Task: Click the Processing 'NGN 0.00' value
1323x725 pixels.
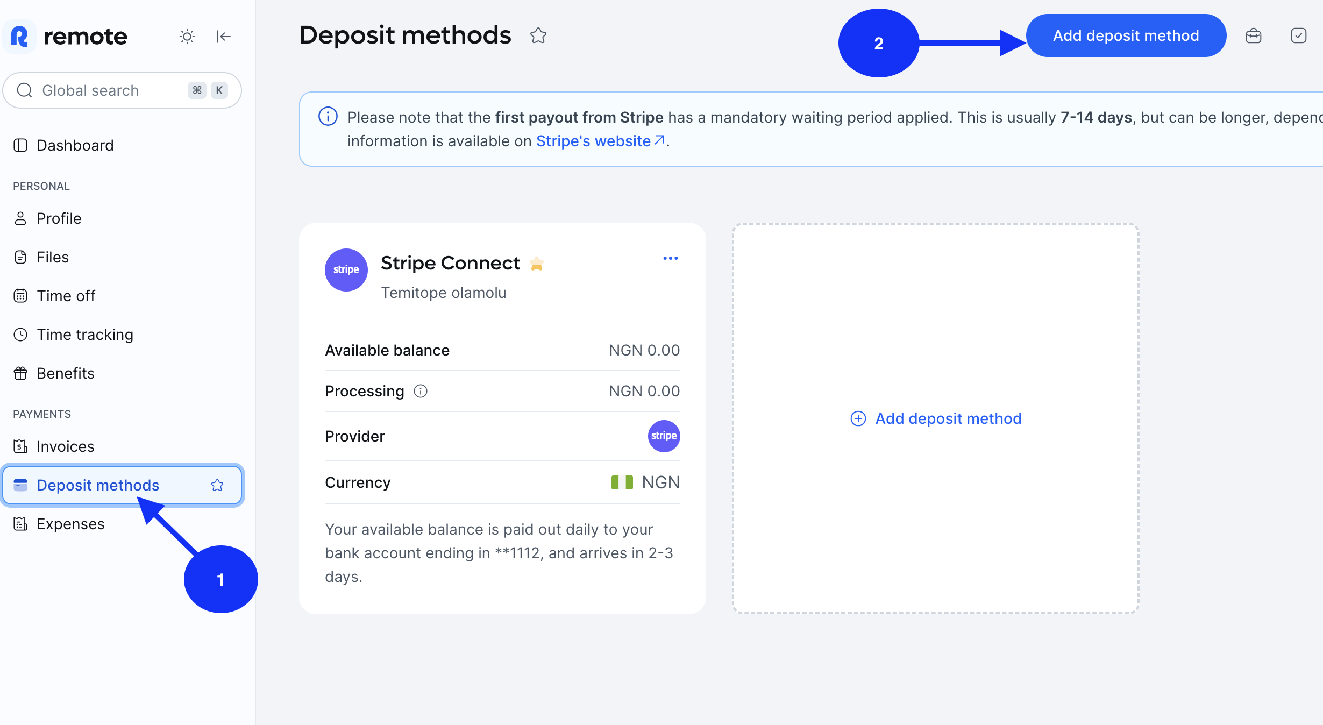Action: click(x=644, y=391)
